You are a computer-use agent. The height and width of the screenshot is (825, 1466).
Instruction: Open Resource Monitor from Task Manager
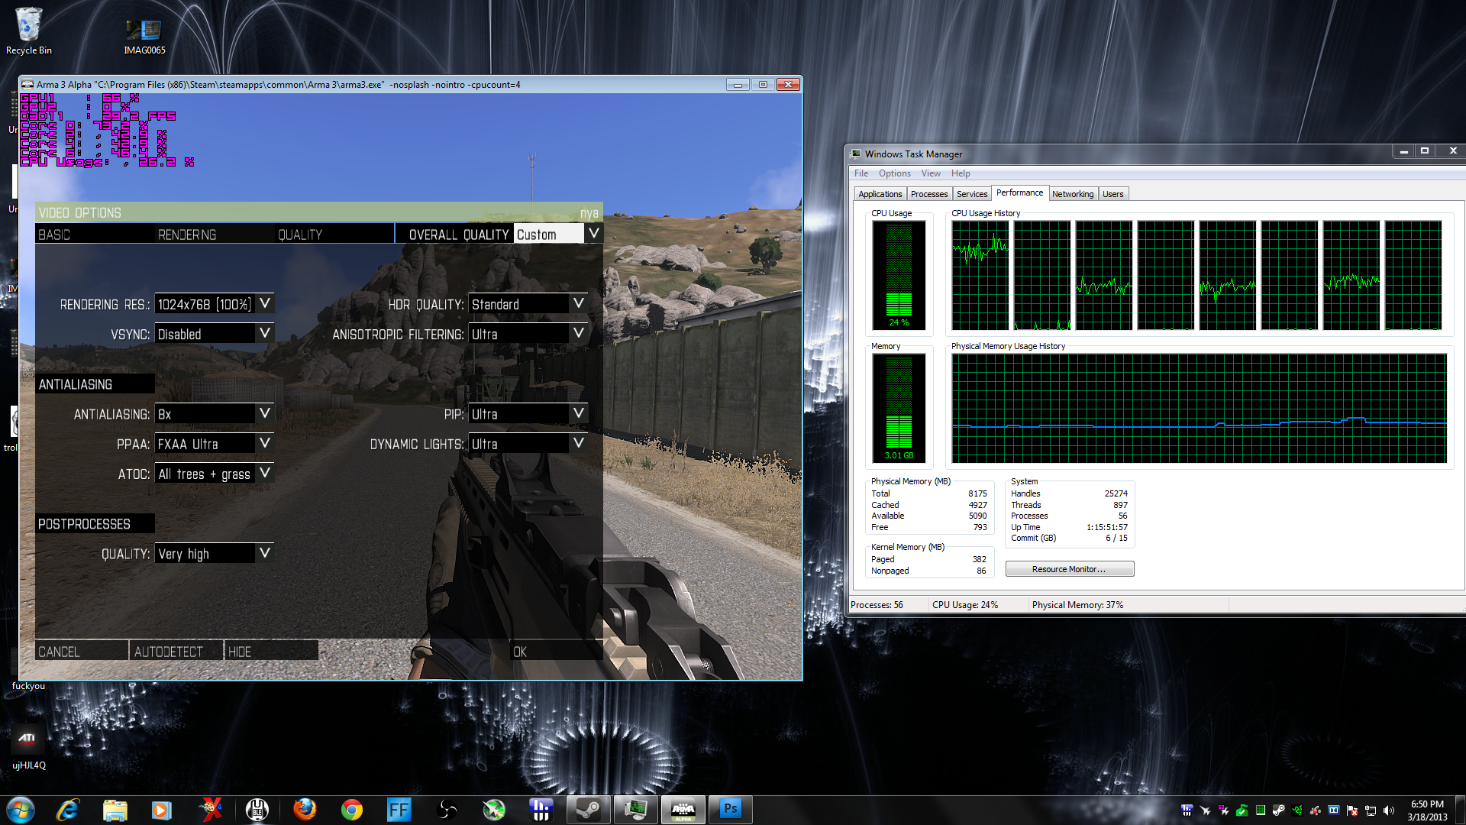tap(1069, 569)
